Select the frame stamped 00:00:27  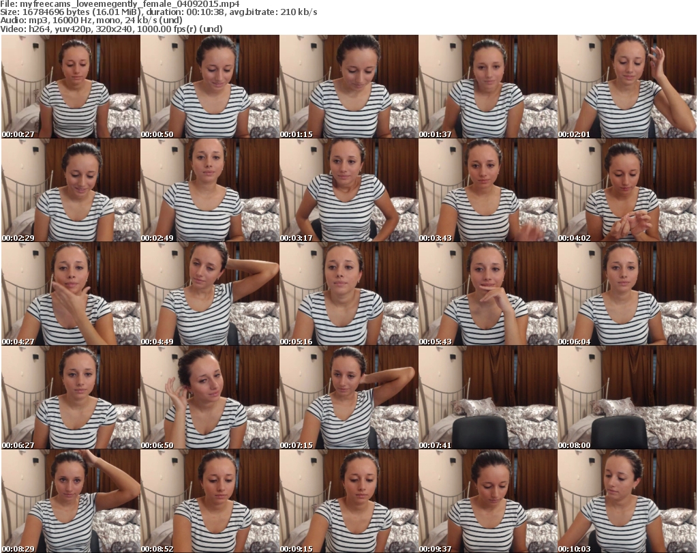pos(71,87)
